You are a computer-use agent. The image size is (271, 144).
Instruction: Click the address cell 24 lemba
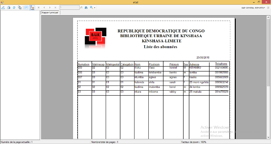pyautogui.click(x=195, y=87)
